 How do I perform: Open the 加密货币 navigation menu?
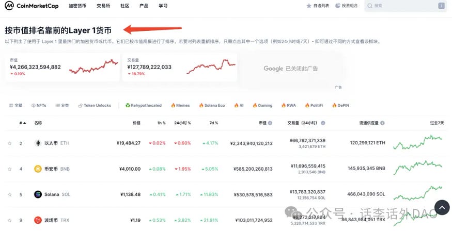click(x=78, y=6)
